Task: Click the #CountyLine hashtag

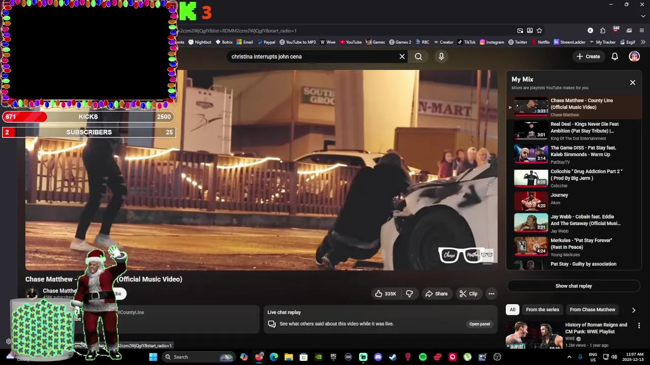Action: 131,312
